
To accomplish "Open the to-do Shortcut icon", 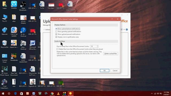I will 23,32.
